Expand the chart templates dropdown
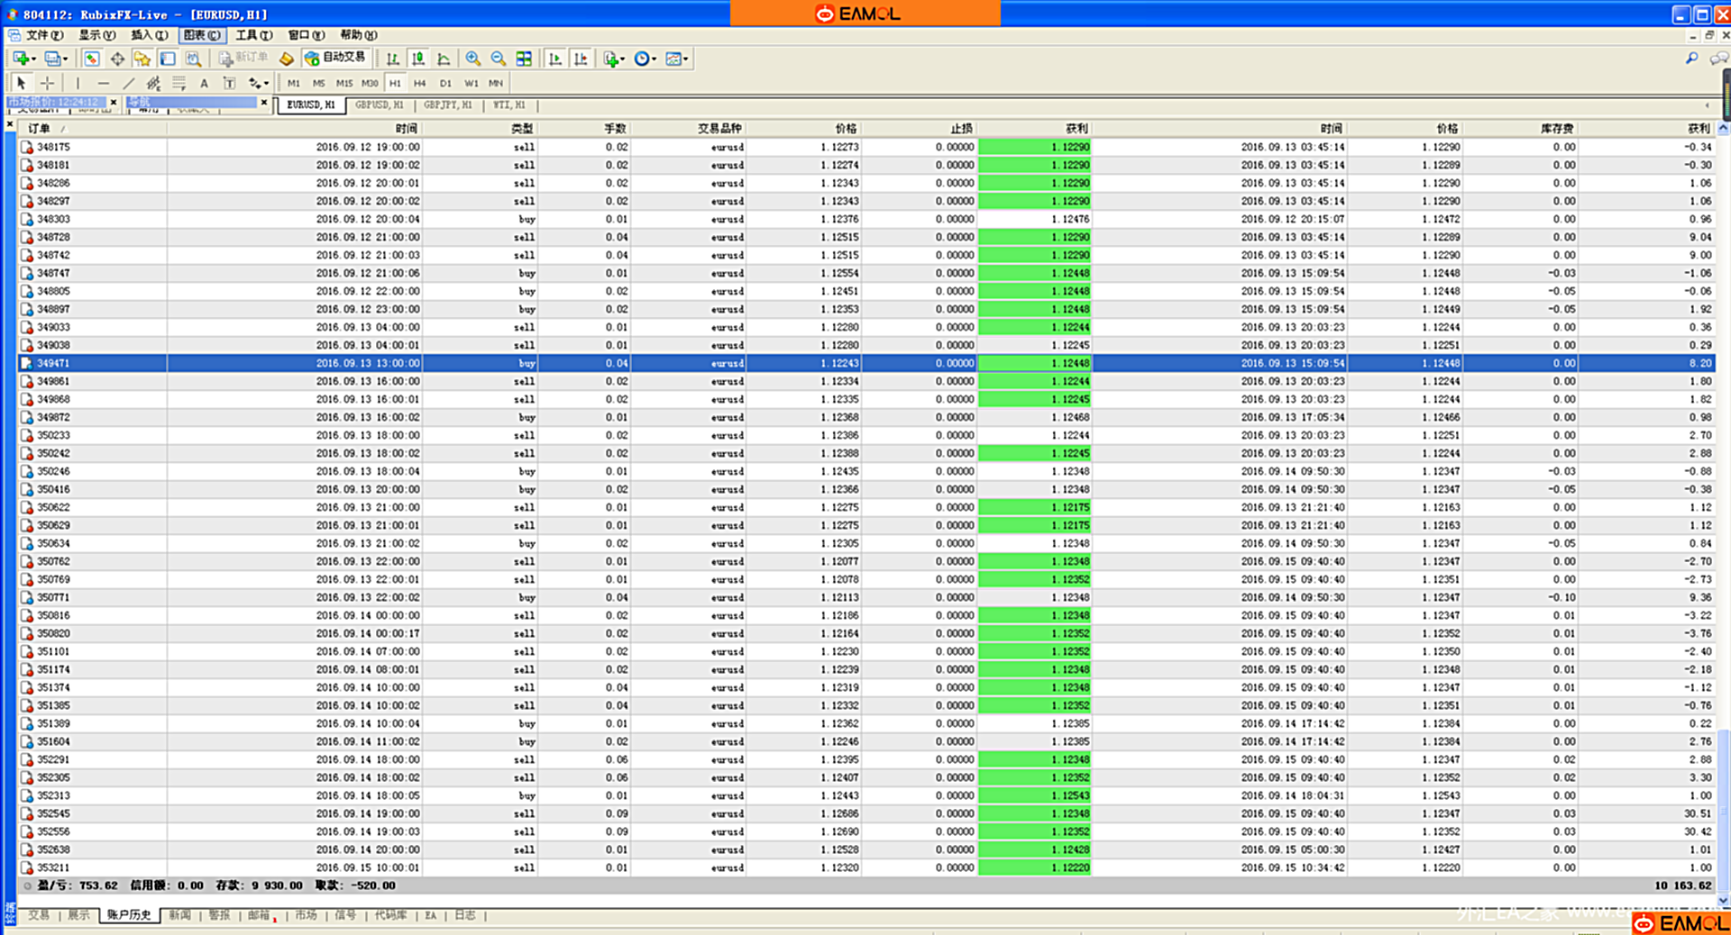 click(686, 59)
